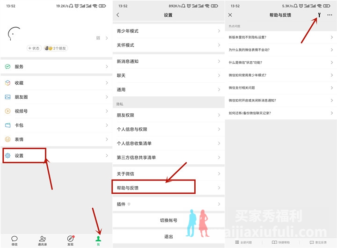This screenshot has height=248, width=337.
Task: Expand the chevron next to profile QR code
Action: (x=107, y=38)
